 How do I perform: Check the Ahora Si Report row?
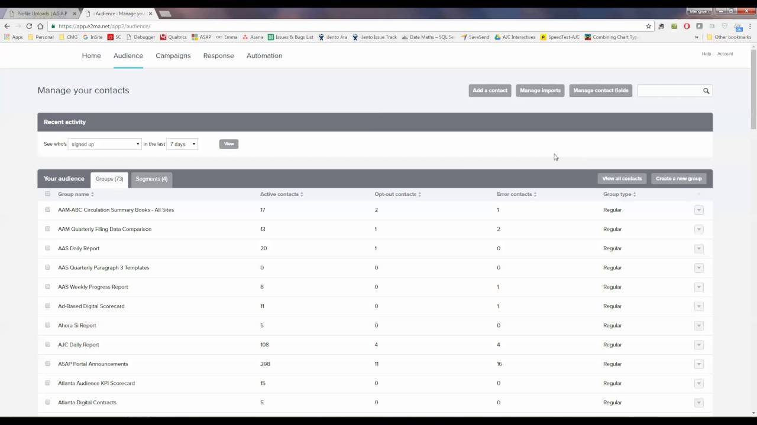pos(48,325)
